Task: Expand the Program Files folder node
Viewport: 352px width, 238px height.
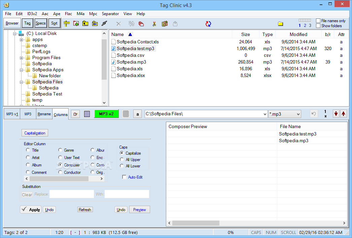Action: click(21, 58)
